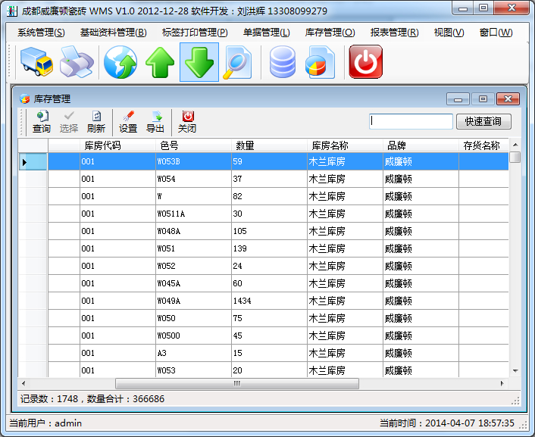The height and width of the screenshot is (437, 535).
Task: Sort by the 数量 column header
Action: click(245, 145)
